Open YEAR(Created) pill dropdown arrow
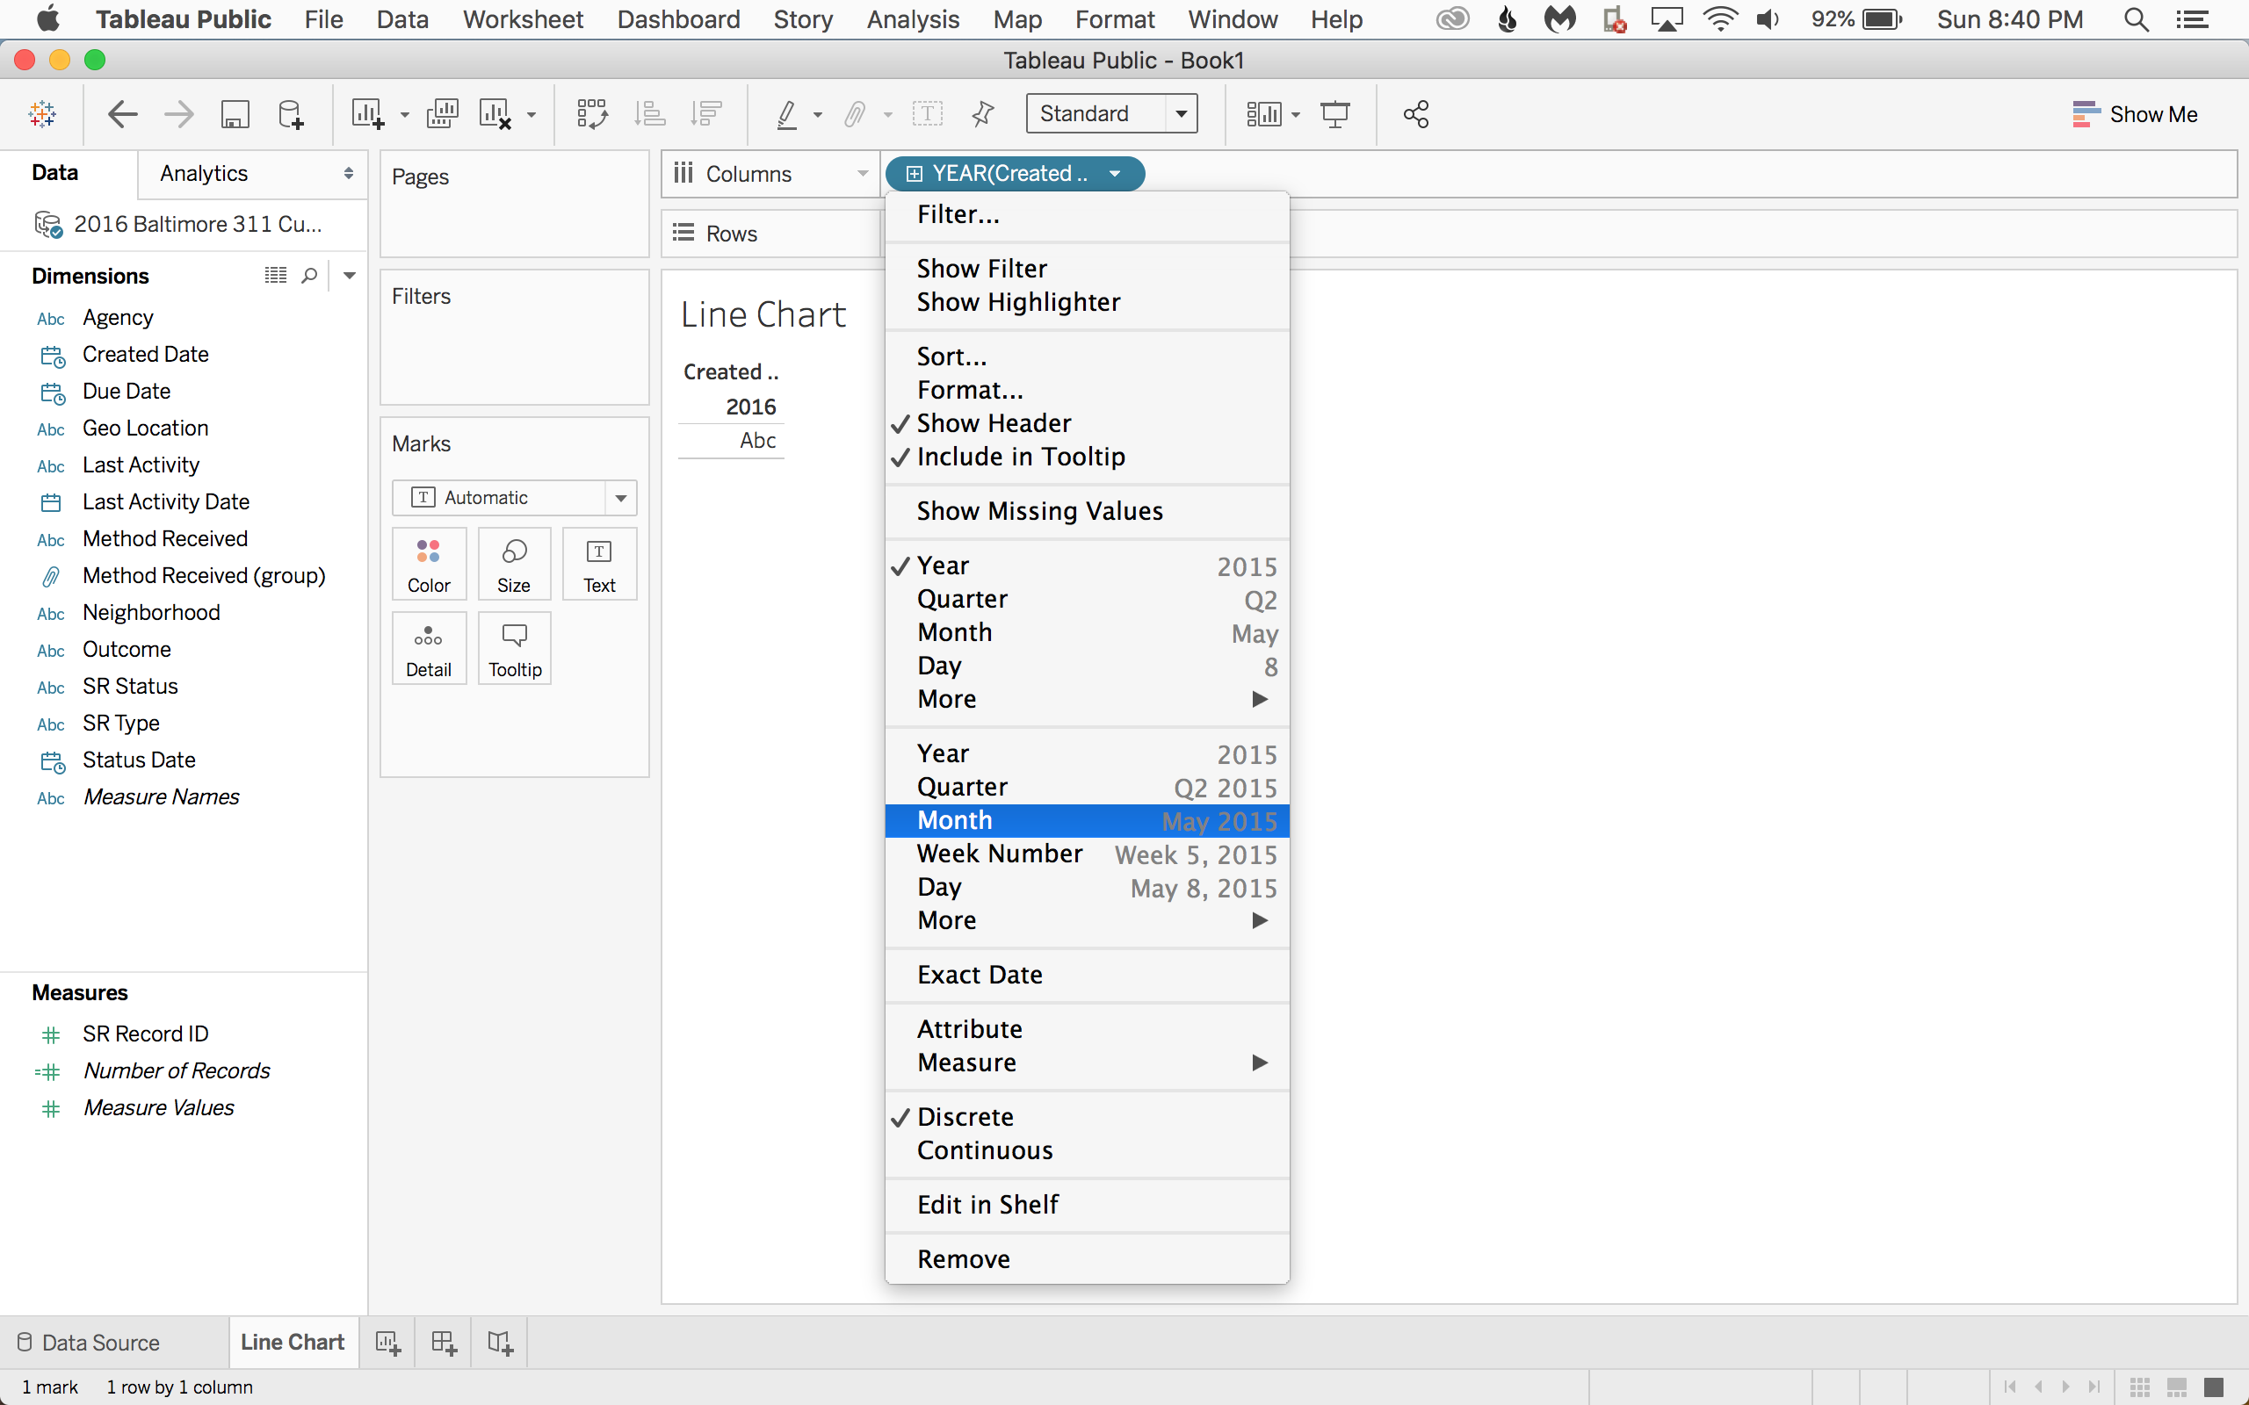 1114,174
